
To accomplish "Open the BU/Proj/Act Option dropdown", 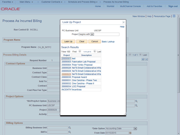I will click(x=54, y=101).
